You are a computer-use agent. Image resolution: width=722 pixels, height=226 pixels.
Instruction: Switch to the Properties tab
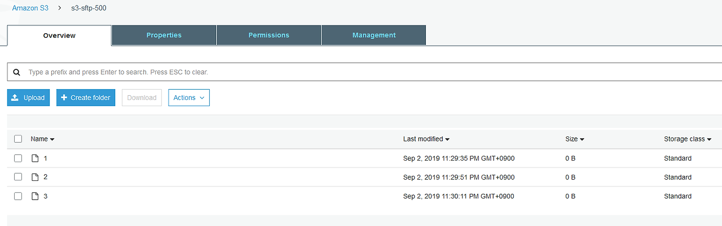tap(164, 35)
